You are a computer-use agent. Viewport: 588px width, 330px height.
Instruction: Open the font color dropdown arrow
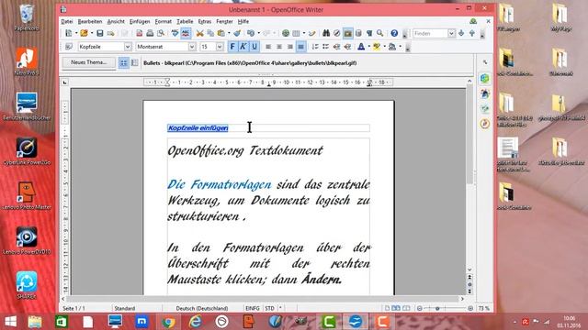pyautogui.click(x=368, y=47)
